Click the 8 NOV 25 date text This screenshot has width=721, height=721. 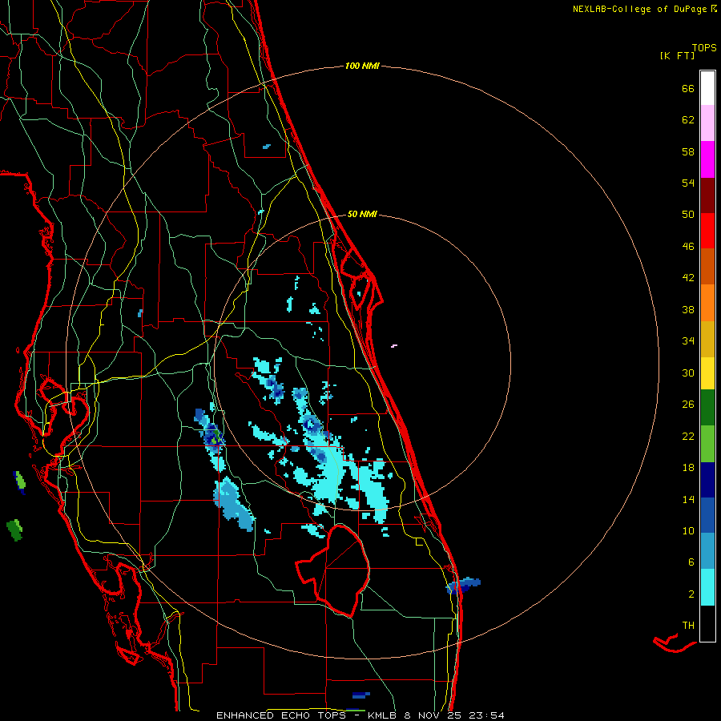click(433, 715)
